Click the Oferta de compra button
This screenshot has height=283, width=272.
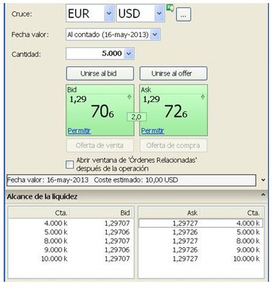[x=173, y=145]
